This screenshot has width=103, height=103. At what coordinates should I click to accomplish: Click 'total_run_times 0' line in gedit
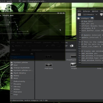pos(91,47)
